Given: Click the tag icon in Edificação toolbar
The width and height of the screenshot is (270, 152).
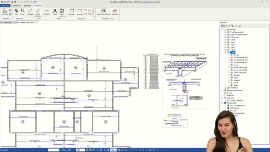Looking at the screenshot, I should pos(232,26).
